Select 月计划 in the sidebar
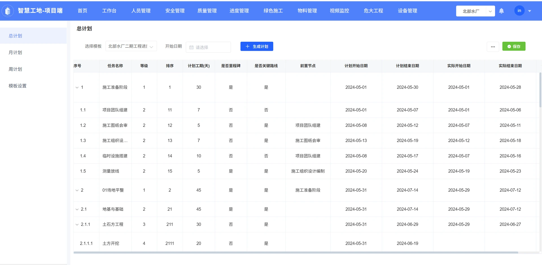Viewport: 542px width, 265px height. pos(33,52)
